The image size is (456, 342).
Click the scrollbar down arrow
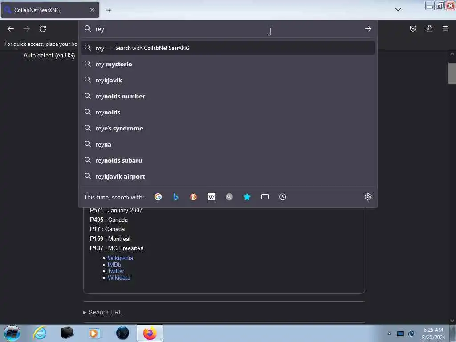[452, 321]
